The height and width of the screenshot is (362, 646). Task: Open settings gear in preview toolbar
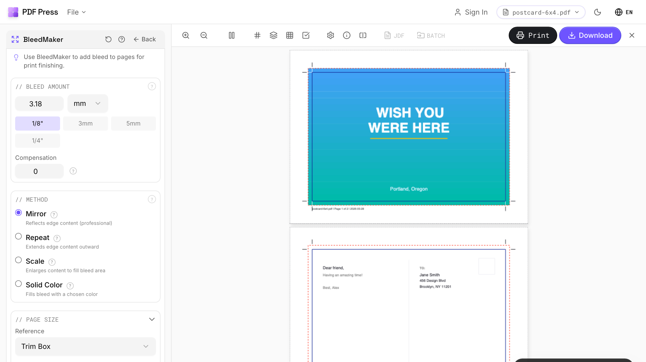331,36
